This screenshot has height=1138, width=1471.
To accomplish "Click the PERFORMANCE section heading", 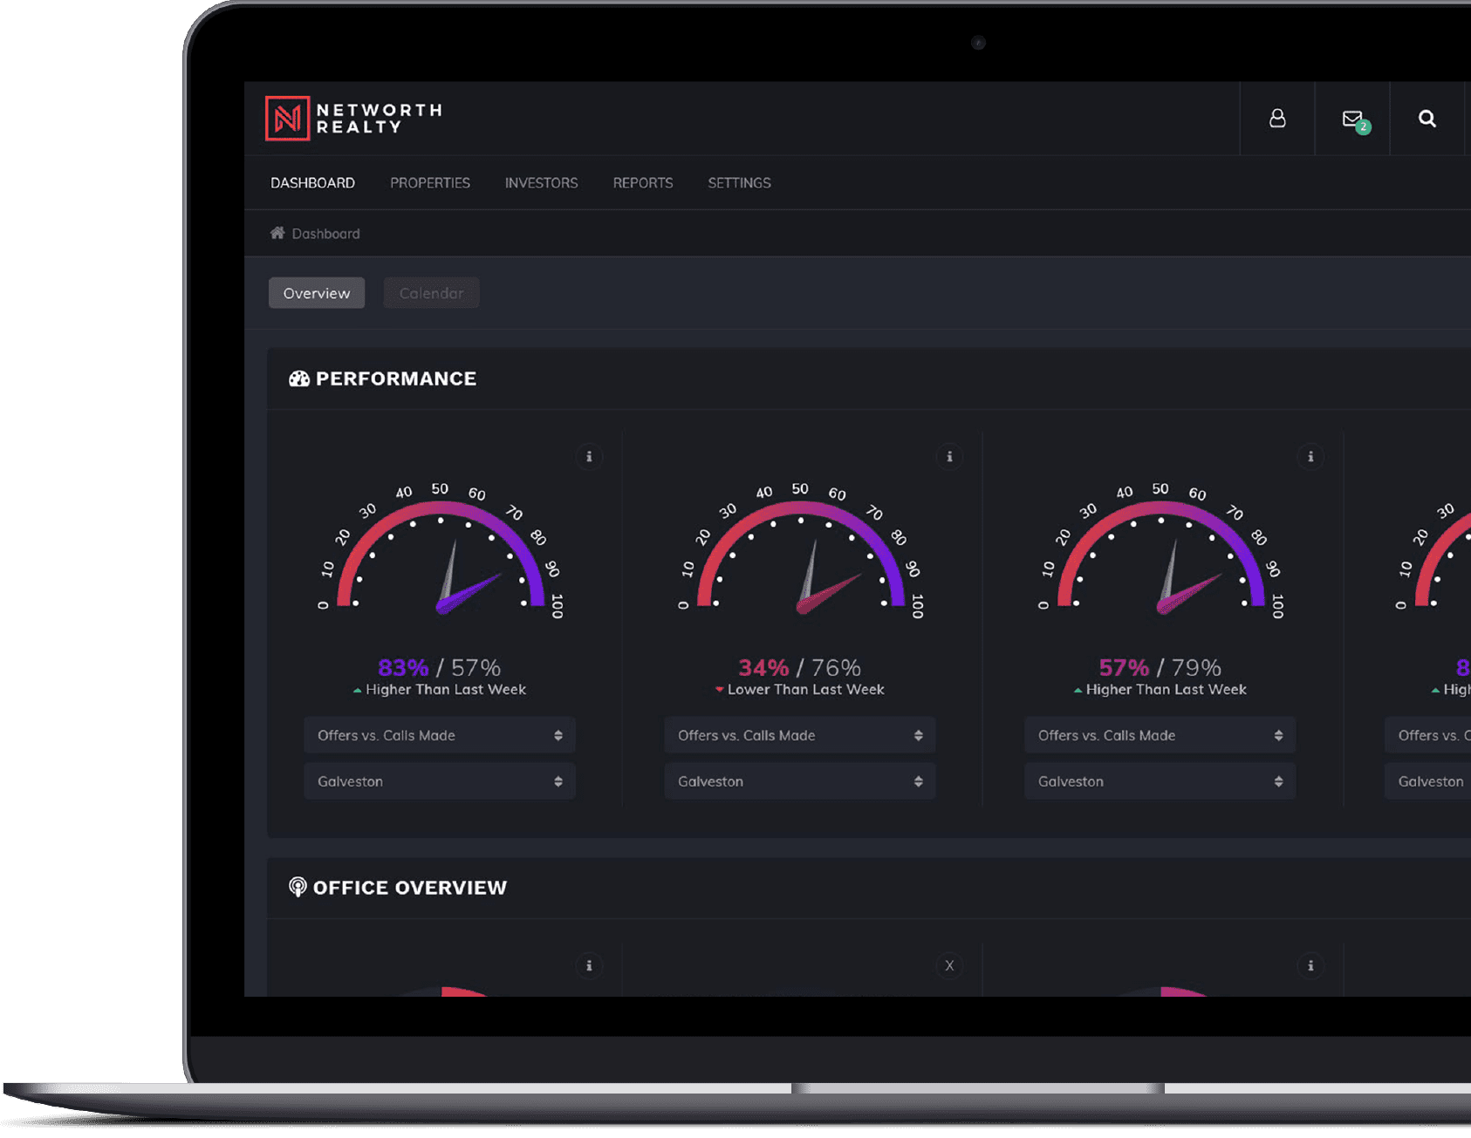I will coord(396,378).
